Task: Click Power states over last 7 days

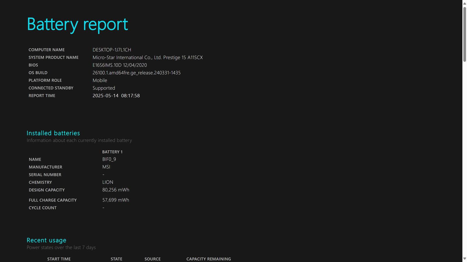Action: pyautogui.click(x=61, y=247)
